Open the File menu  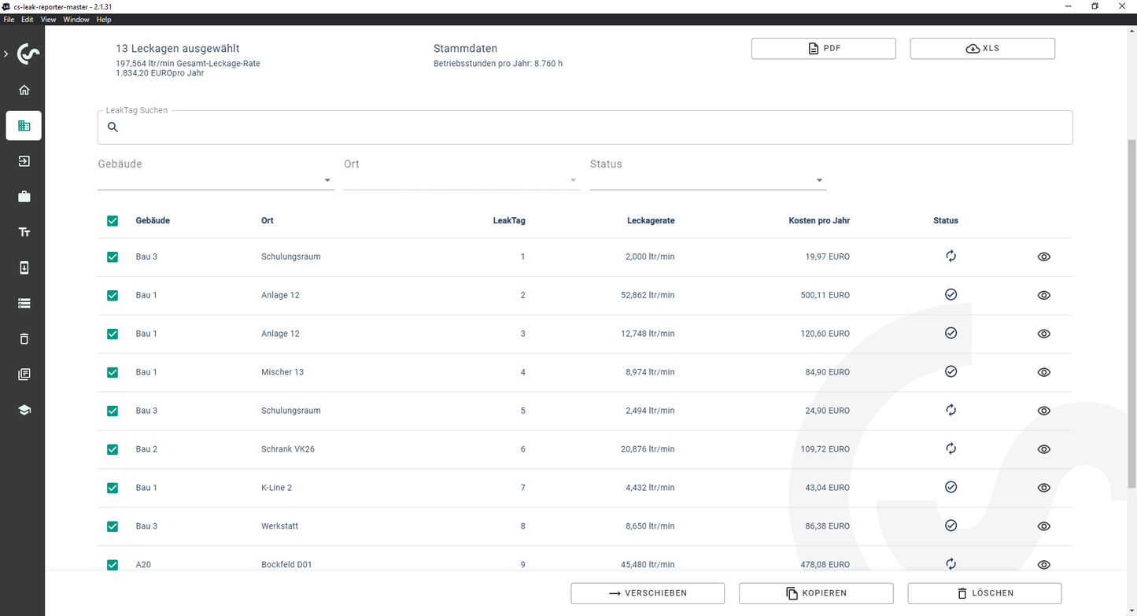(9, 20)
